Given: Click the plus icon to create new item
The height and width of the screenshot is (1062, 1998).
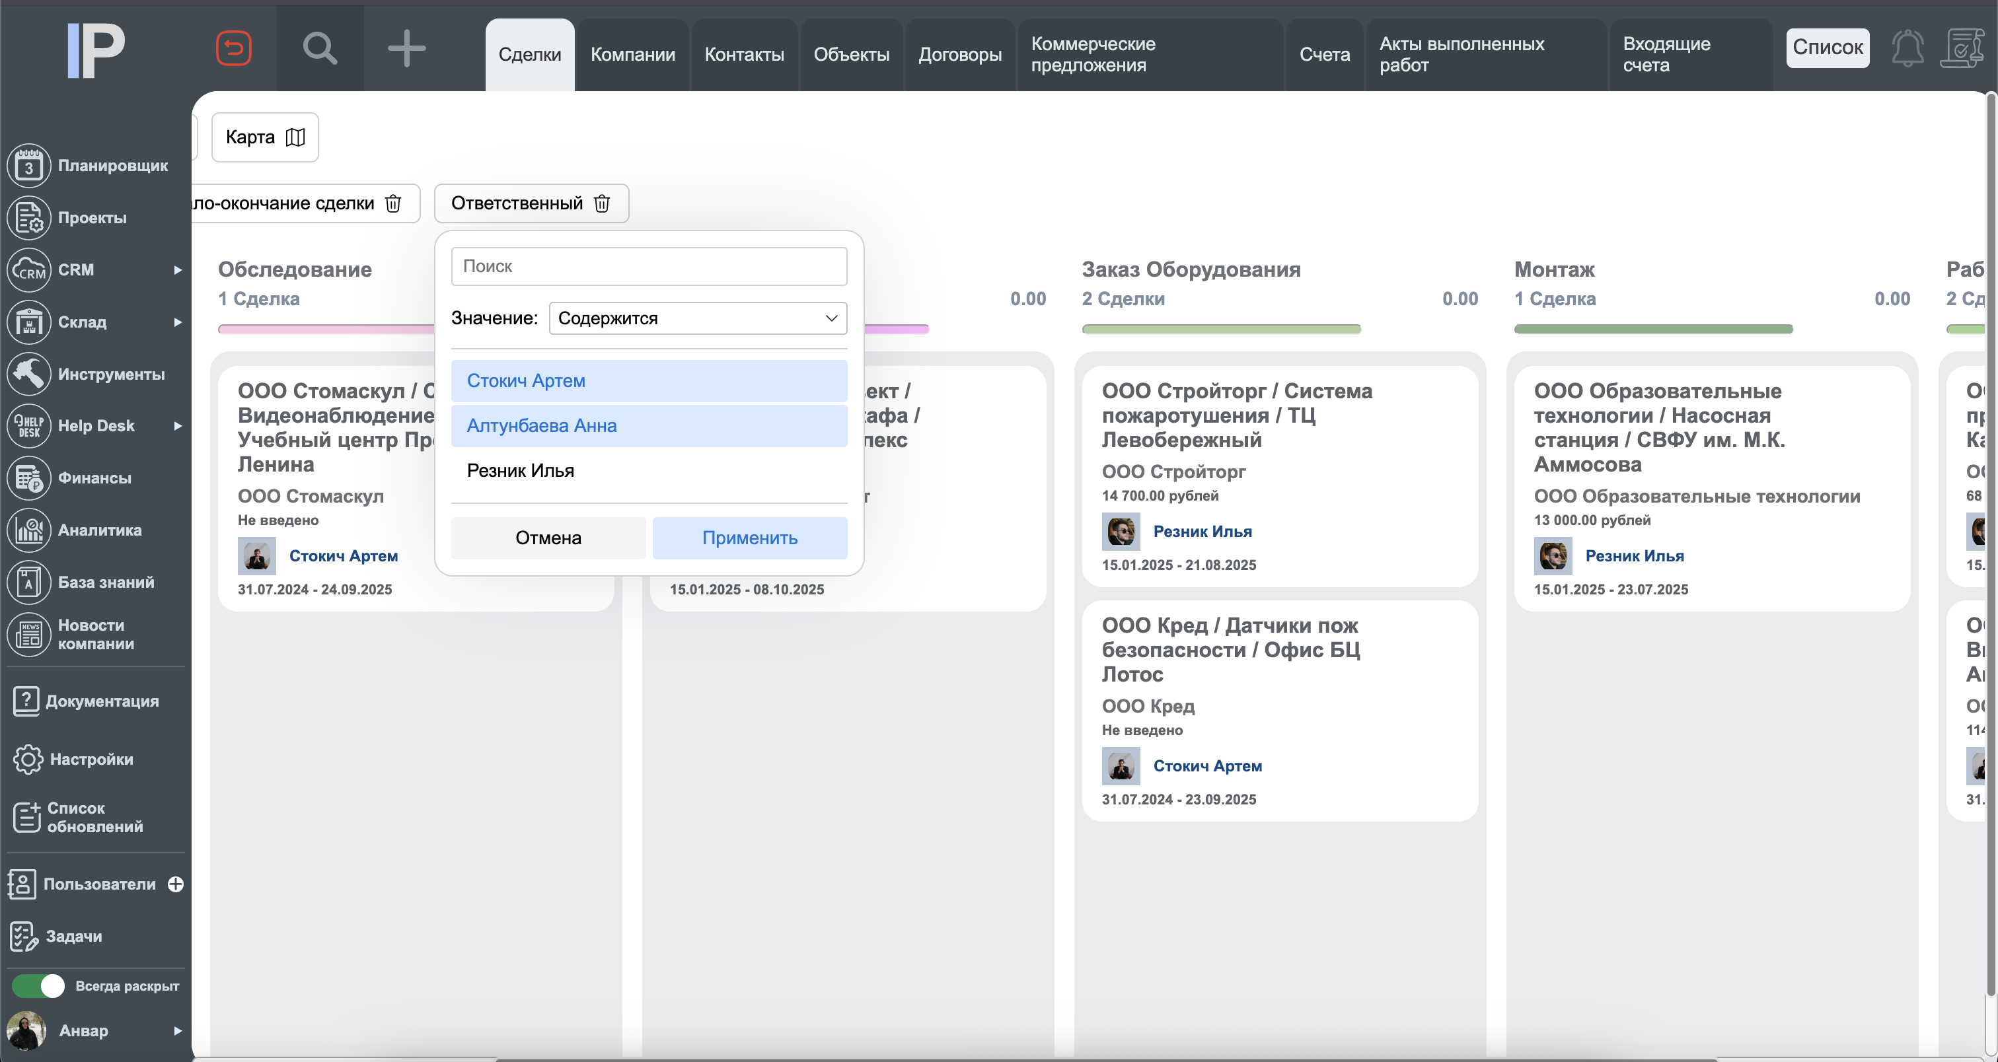Looking at the screenshot, I should pyautogui.click(x=406, y=48).
